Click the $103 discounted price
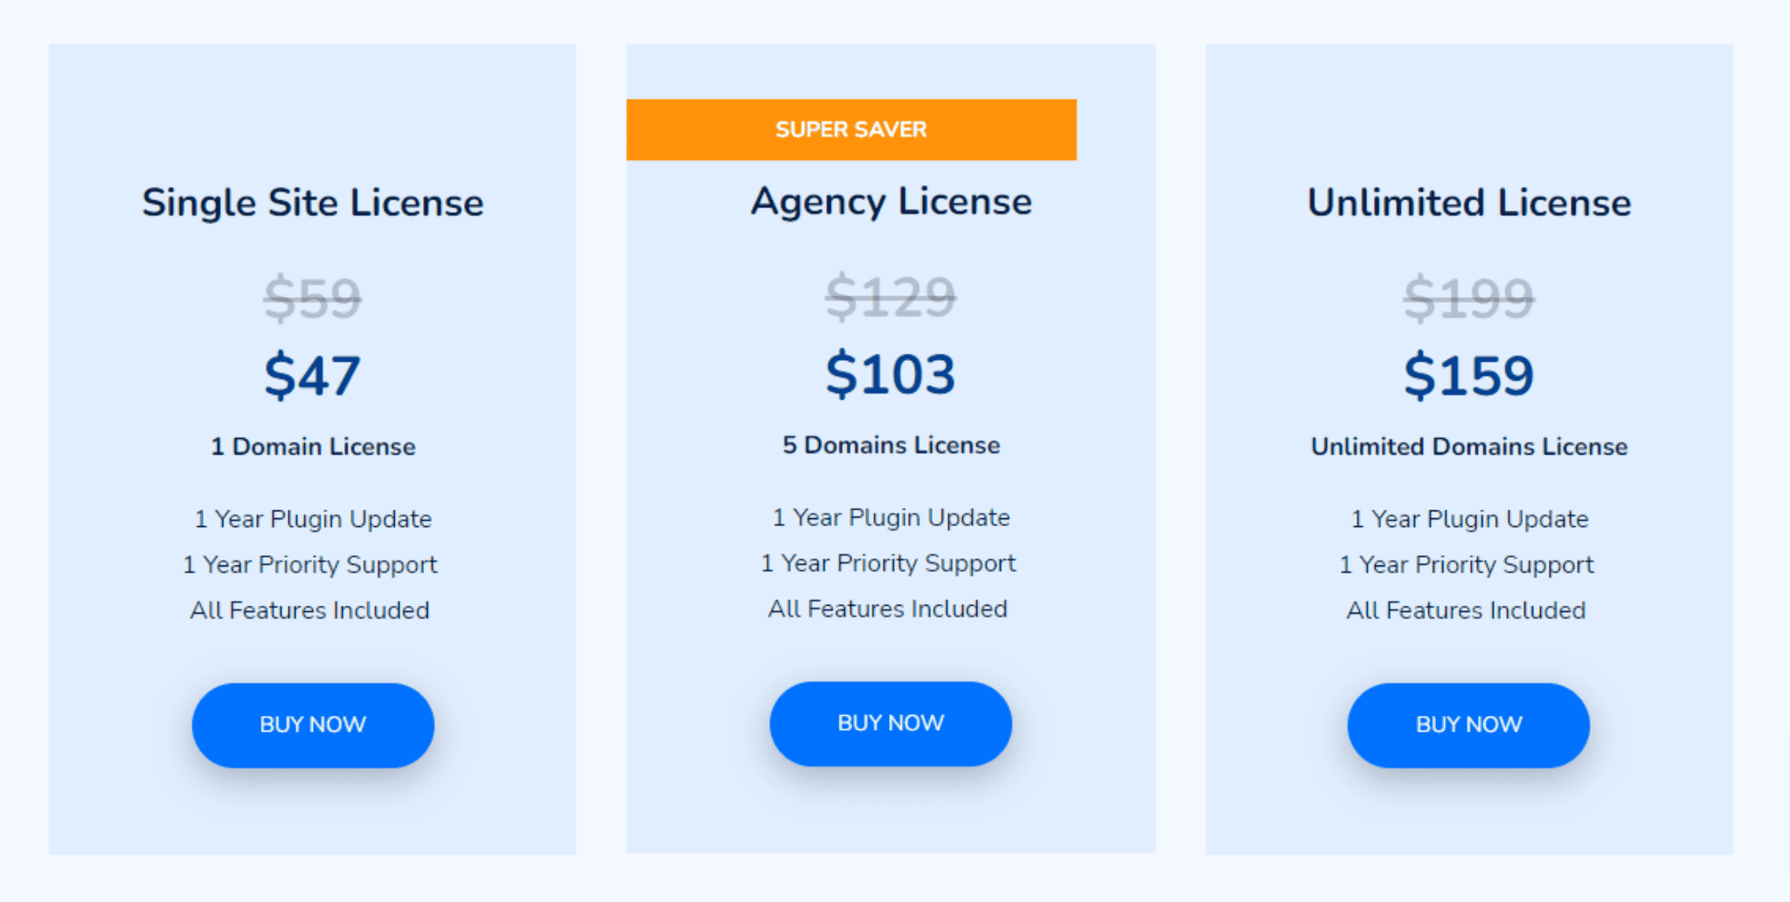 coord(891,374)
